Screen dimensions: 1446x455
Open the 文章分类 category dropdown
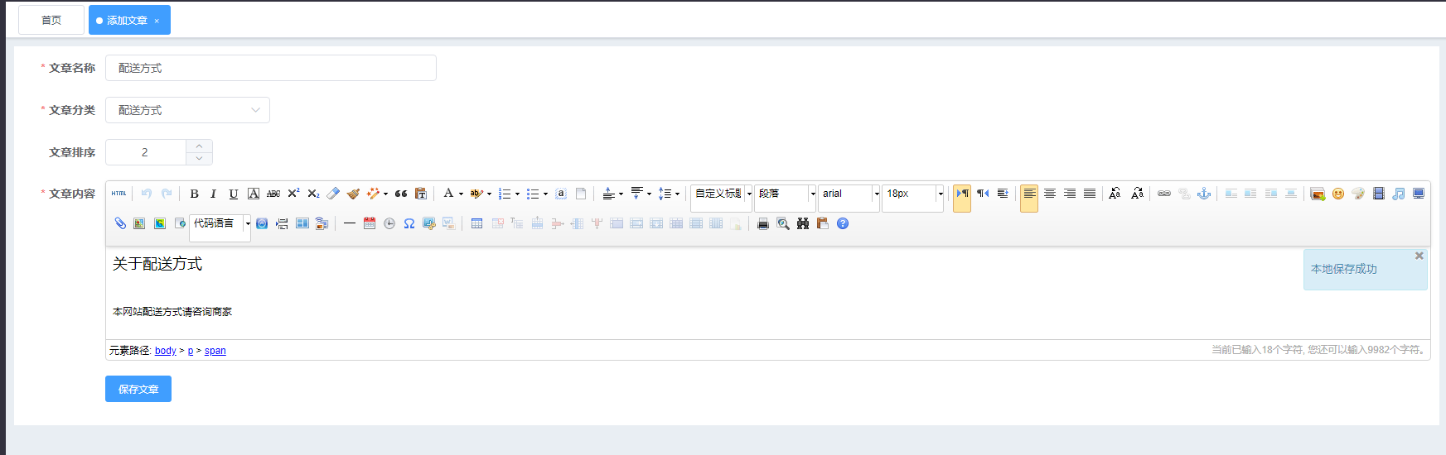click(x=187, y=110)
